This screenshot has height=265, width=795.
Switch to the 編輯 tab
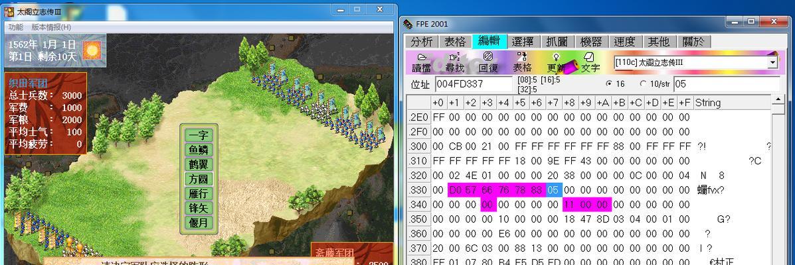[x=489, y=41]
